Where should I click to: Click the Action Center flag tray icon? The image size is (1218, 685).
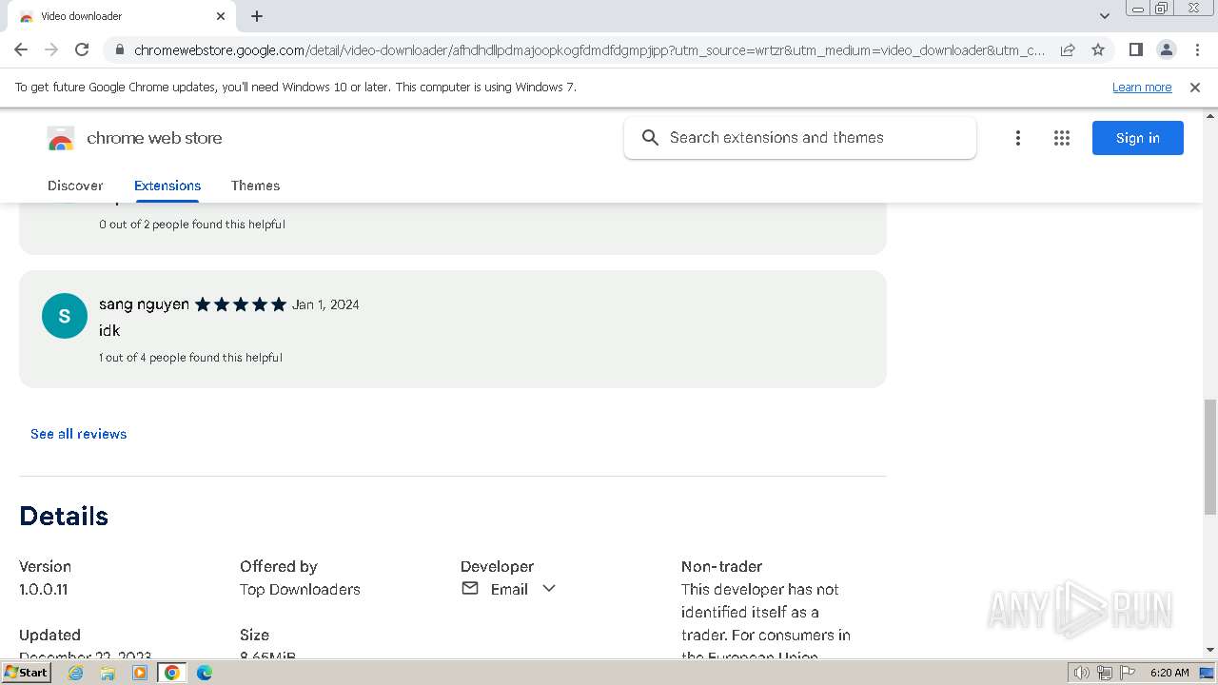point(1128,673)
